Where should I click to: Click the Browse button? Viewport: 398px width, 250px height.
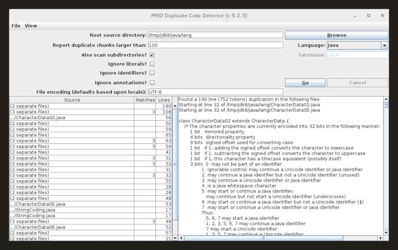tap(337, 35)
